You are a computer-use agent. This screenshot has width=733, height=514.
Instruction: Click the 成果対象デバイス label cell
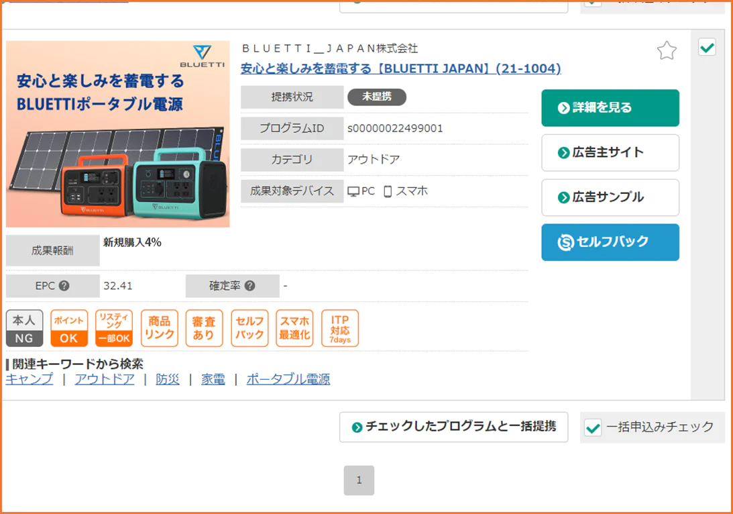tap(292, 191)
